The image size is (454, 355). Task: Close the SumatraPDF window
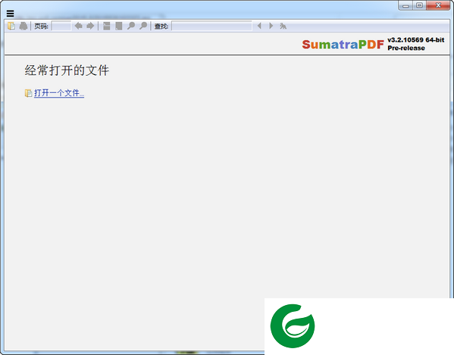coord(438,5)
